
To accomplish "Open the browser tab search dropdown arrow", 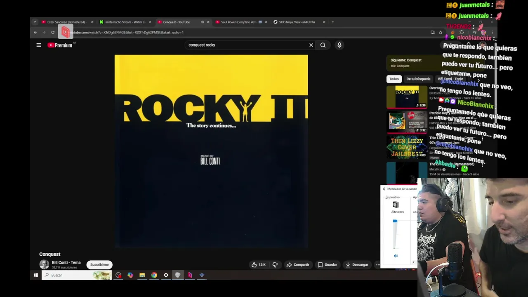I will (35, 22).
